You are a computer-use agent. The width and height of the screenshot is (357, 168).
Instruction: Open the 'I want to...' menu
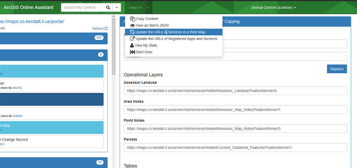pos(138,8)
